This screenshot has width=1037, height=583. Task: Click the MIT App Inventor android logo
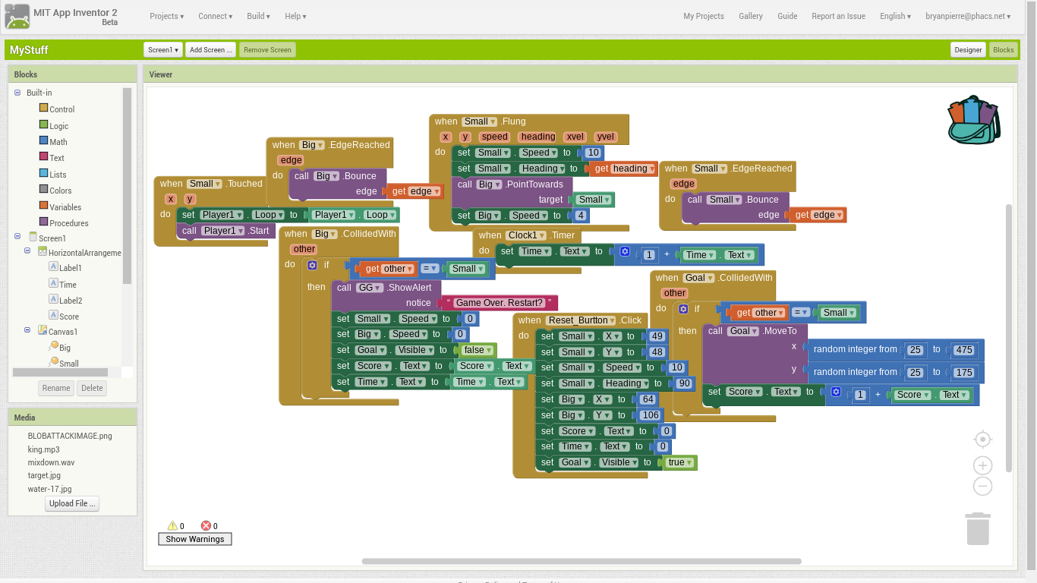17,16
